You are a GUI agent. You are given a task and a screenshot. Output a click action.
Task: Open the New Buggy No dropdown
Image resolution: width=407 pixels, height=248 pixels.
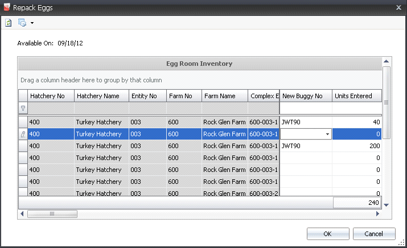[x=327, y=134]
